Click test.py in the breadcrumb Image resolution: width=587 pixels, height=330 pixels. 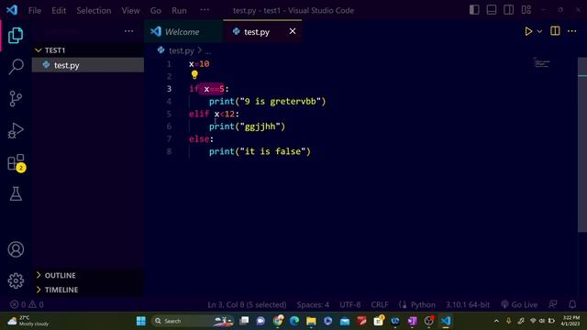click(182, 50)
